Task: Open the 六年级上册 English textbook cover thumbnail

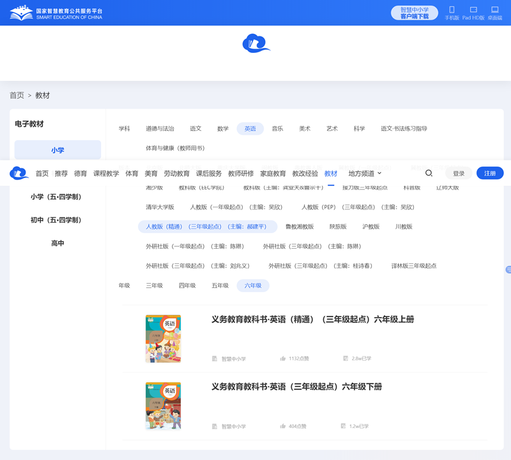Action: coord(164,339)
